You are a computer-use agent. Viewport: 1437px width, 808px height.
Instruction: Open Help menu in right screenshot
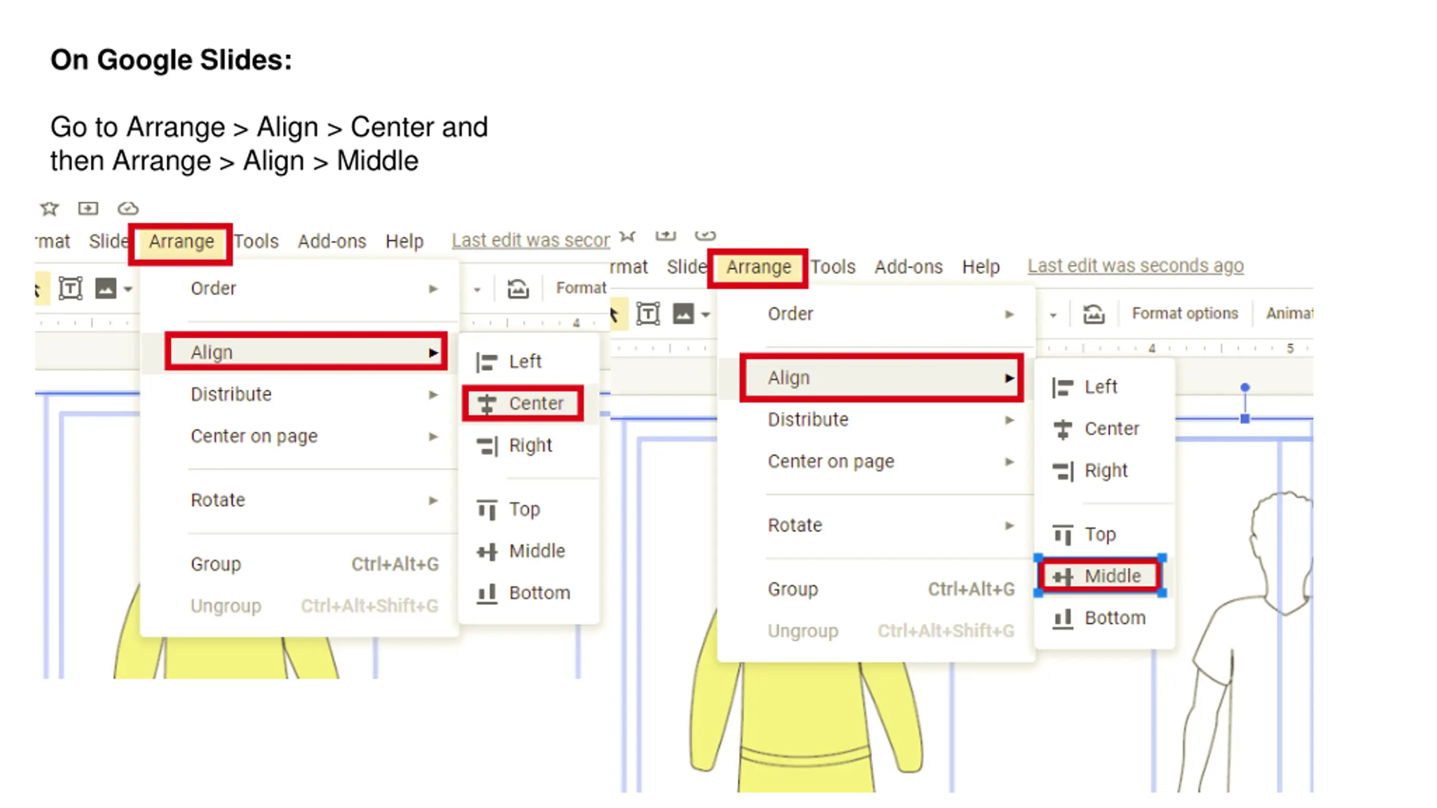981,267
